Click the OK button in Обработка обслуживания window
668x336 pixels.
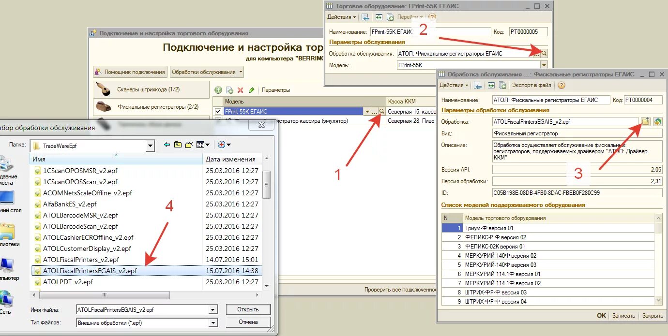coord(601,316)
